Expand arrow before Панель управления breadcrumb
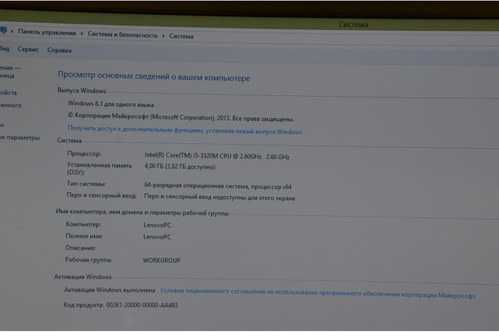This screenshot has height=332, width=499. pos(12,31)
